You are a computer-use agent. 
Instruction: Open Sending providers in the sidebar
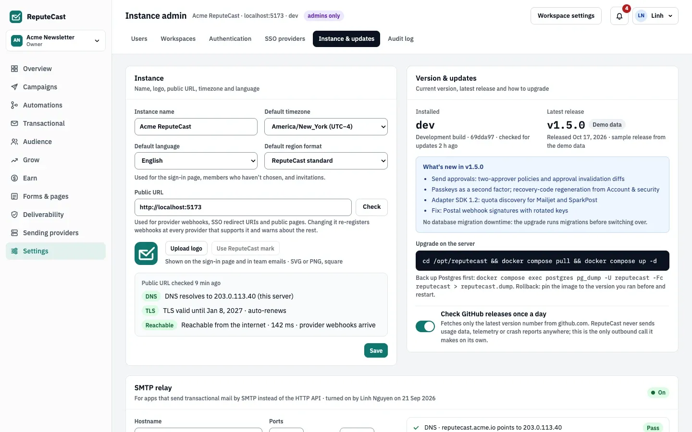[56, 233]
